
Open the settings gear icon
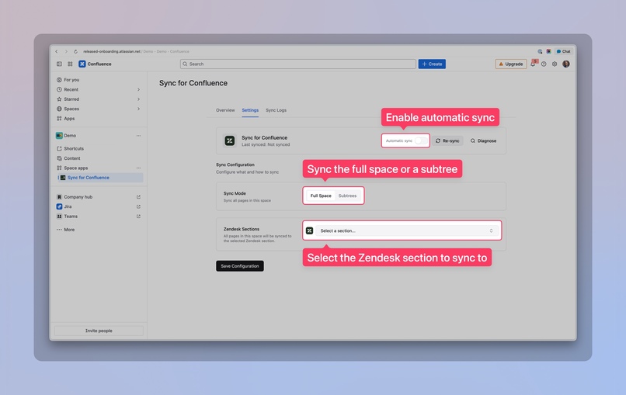coord(555,64)
